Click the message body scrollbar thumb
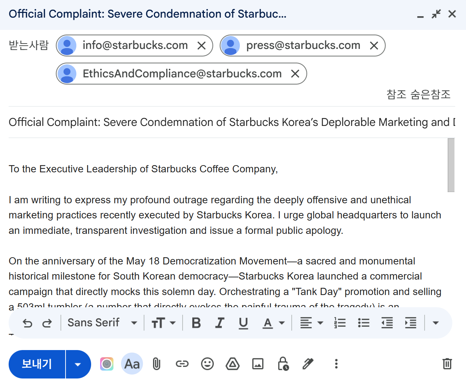This screenshot has height=381, width=466. [451, 165]
